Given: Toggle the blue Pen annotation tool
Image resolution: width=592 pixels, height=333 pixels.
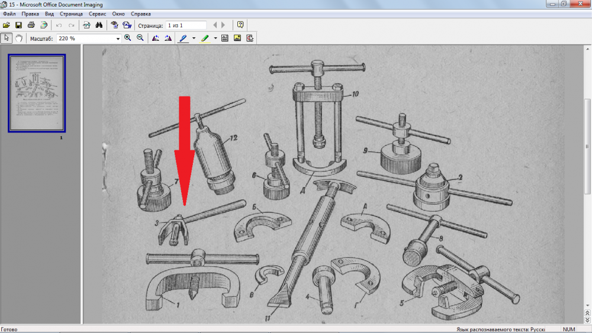Looking at the screenshot, I should 183,38.
